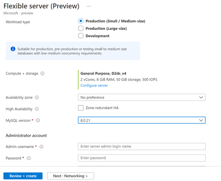
Task: Click info icon next to Password label
Action: 29,158
